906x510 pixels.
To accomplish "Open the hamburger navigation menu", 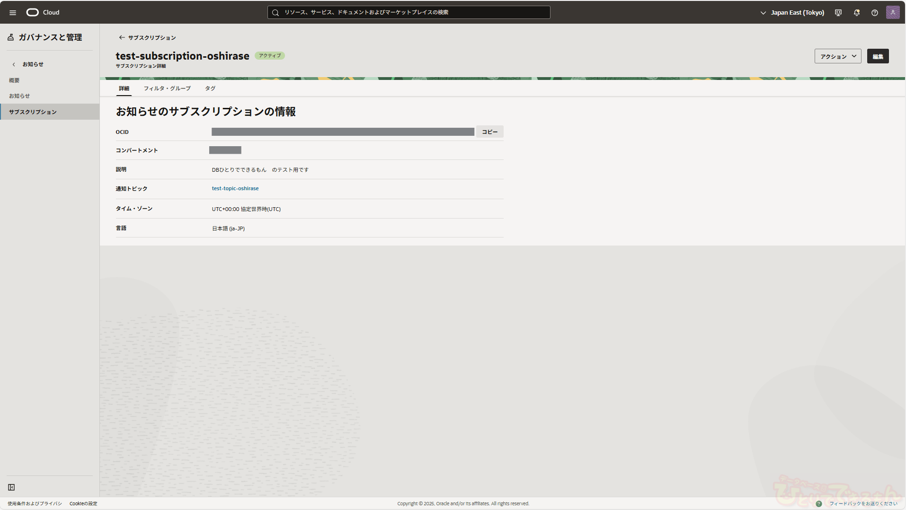I will click(13, 13).
